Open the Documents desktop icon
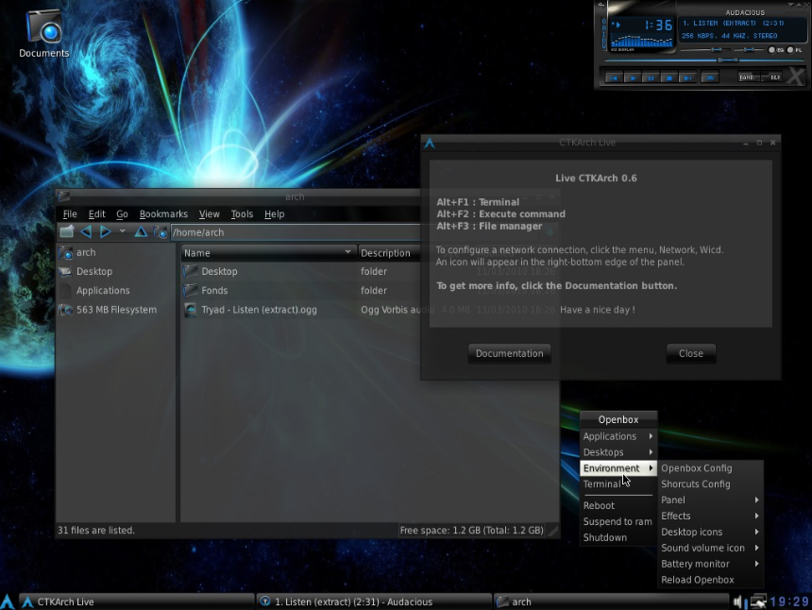The image size is (812, 610). click(x=44, y=32)
